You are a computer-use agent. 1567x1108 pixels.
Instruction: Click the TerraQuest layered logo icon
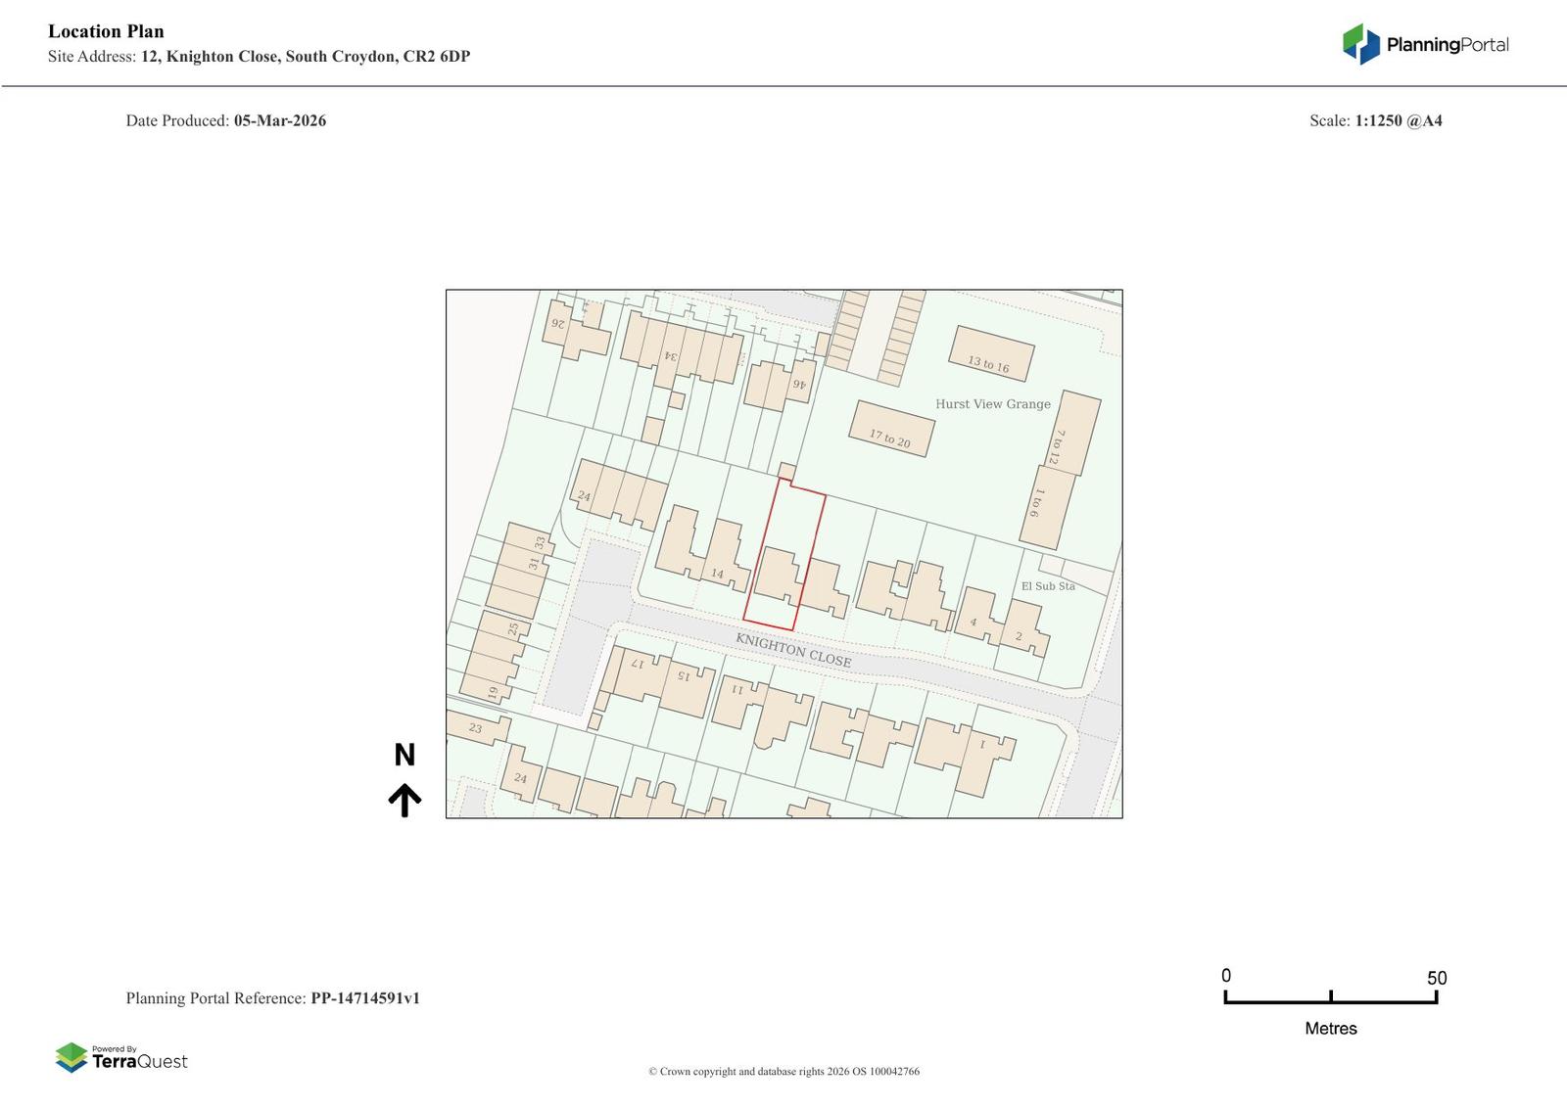tap(71, 1057)
